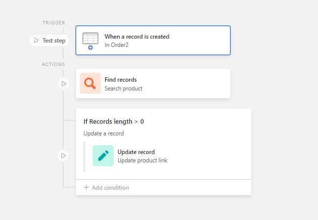Run the Find records step with its play button
Viewport: 318px width, 220px height.
coord(64,84)
